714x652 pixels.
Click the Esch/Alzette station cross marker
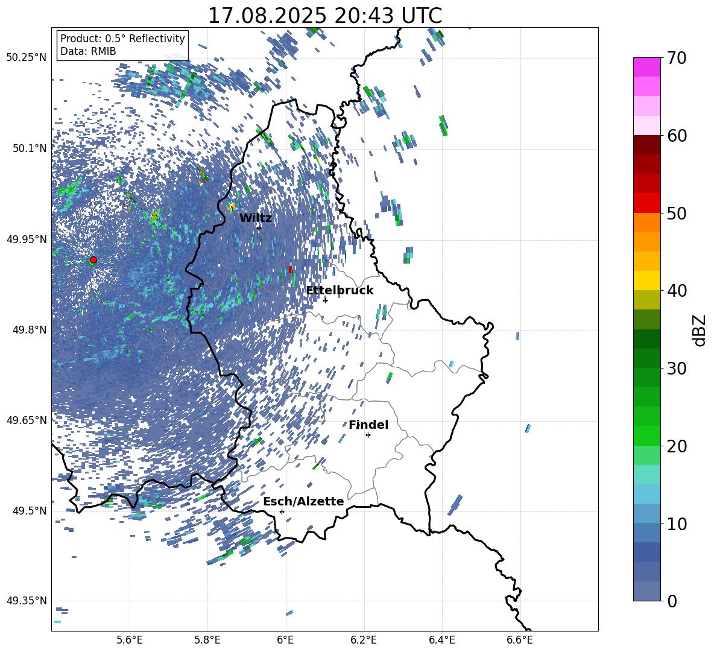tap(282, 511)
